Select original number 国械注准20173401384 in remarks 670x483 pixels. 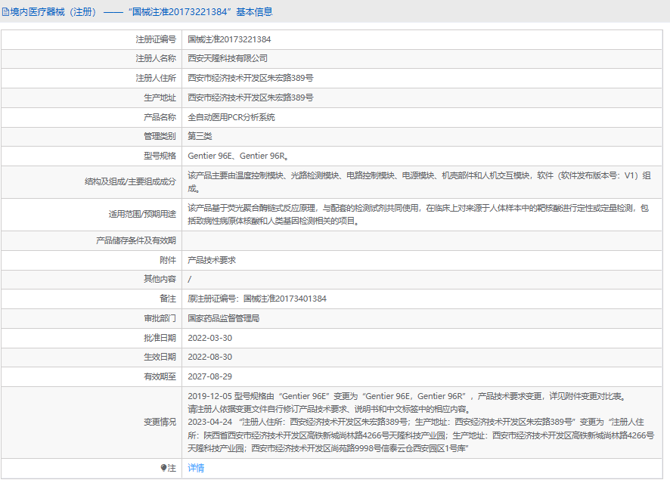pyautogui.click(x=285, y=299)
